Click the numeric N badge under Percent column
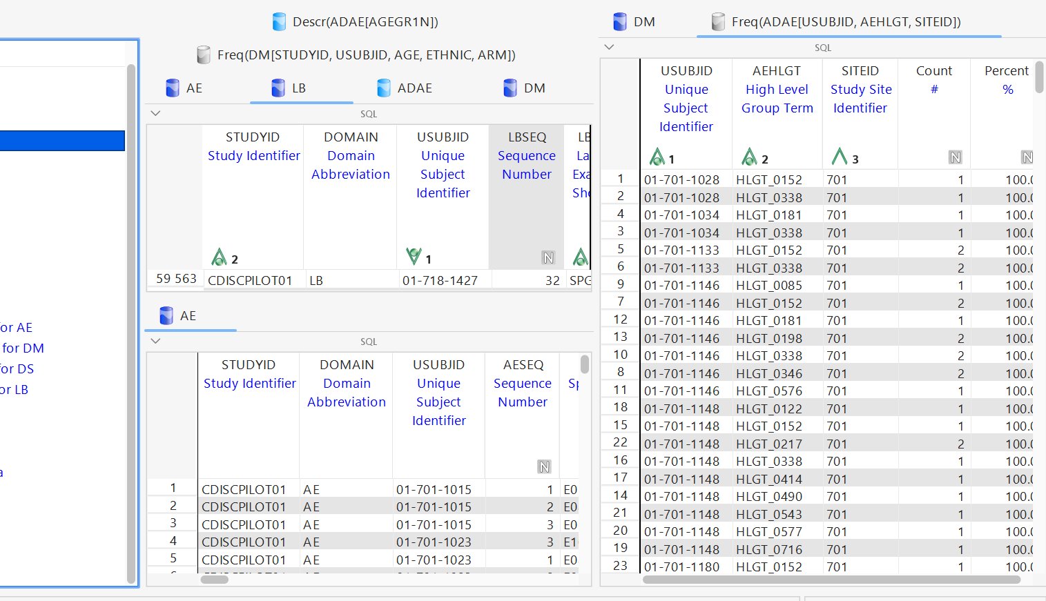 point(1027,157)
